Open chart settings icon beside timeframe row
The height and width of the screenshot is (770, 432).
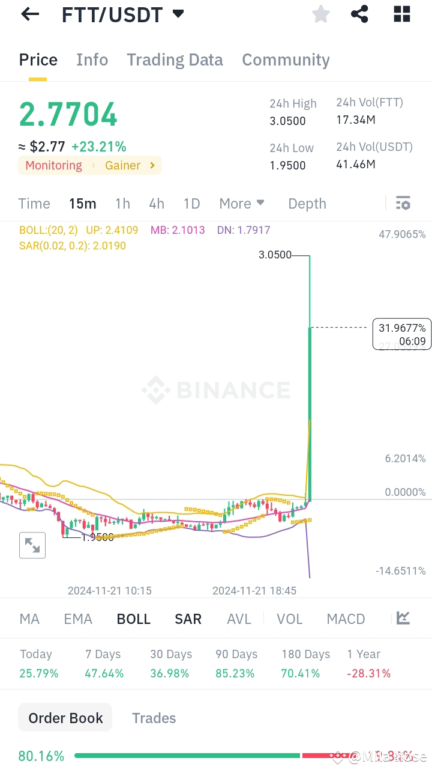[403, 203]
